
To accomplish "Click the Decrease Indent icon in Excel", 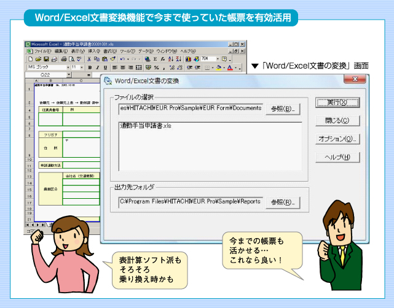I will click(190, 67).
